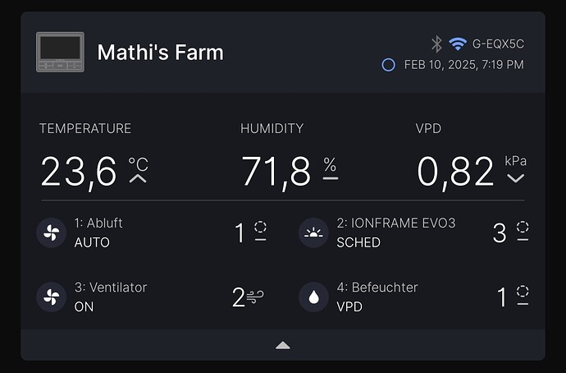Click the IONFRAME EVO3 light icon
Screen dimensions: 566x373
click(x=313, y=233)
